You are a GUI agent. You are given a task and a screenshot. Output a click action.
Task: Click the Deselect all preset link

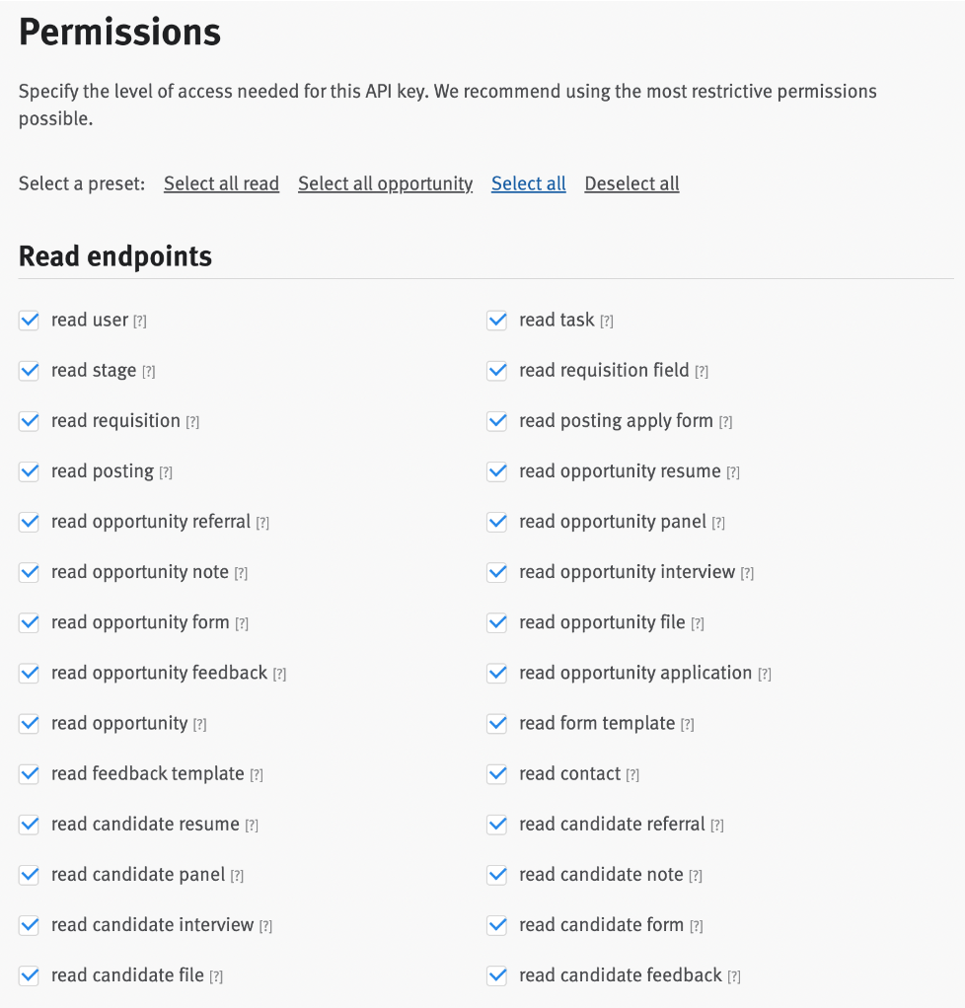(x=631, y=184)
